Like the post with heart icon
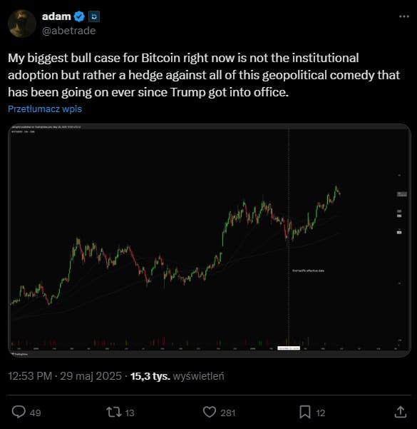The width and height of the screenshot is (417, 429). pos(210,412)
